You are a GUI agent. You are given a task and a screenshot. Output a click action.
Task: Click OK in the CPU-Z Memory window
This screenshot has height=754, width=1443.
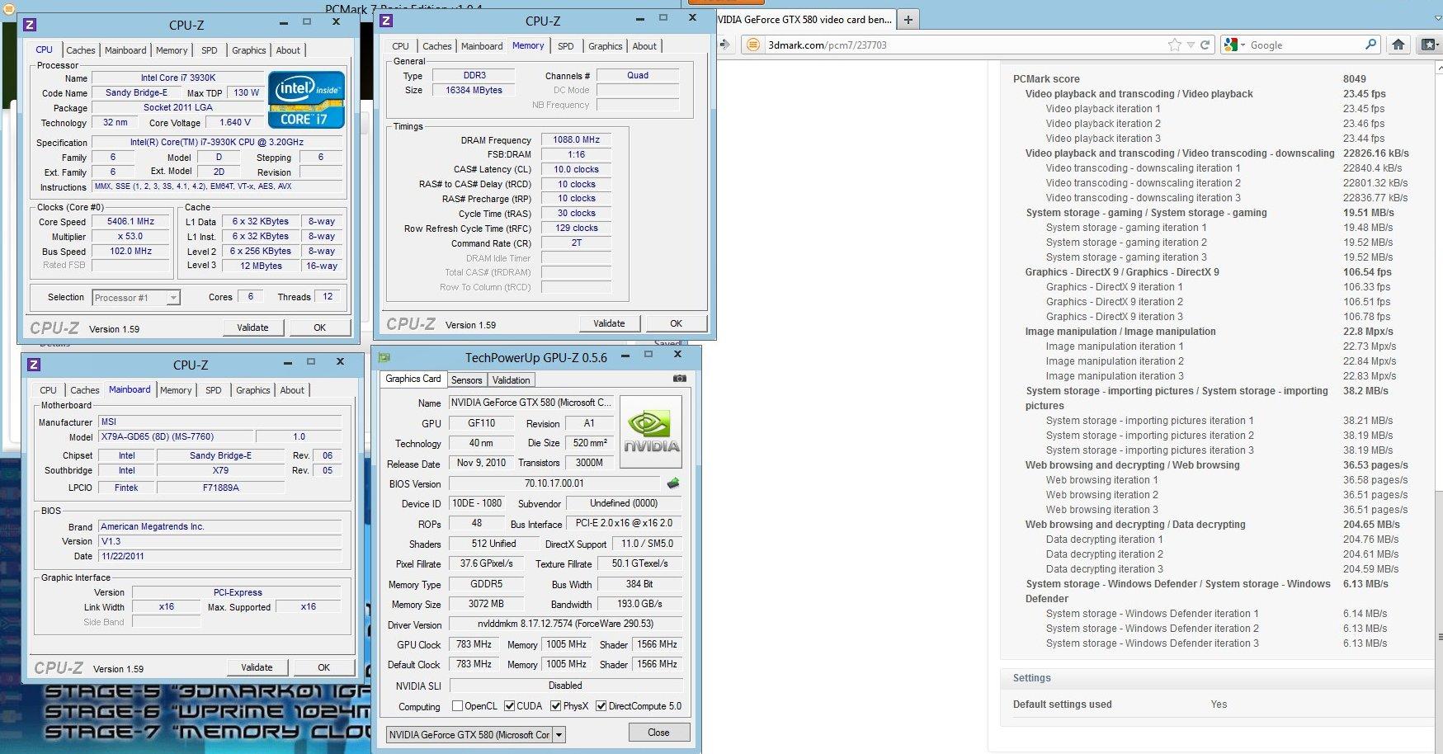[677, 323]
